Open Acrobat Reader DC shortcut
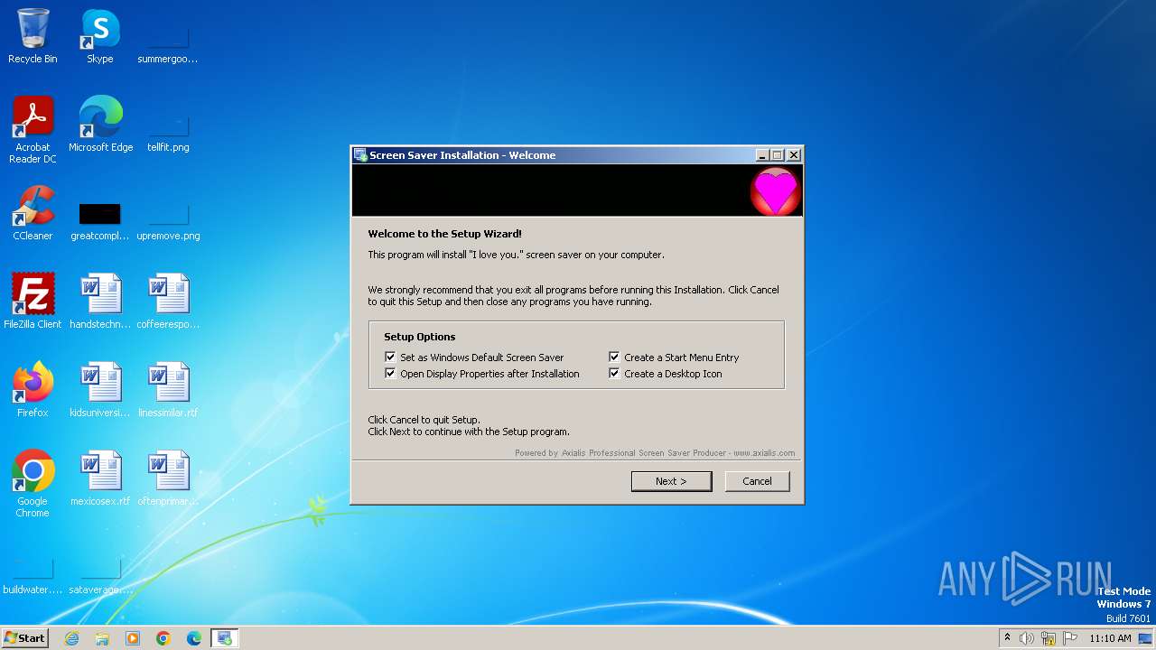This screenshot has width=1156, height=650. click(33, 130)
